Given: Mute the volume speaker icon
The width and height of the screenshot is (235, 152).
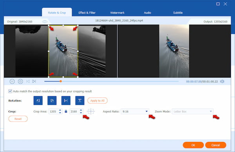Looking at the screenshot, I should [222, 81].
